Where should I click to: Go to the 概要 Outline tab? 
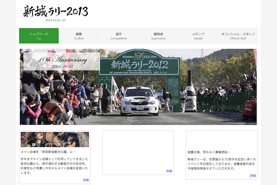(x=78, y=36)
